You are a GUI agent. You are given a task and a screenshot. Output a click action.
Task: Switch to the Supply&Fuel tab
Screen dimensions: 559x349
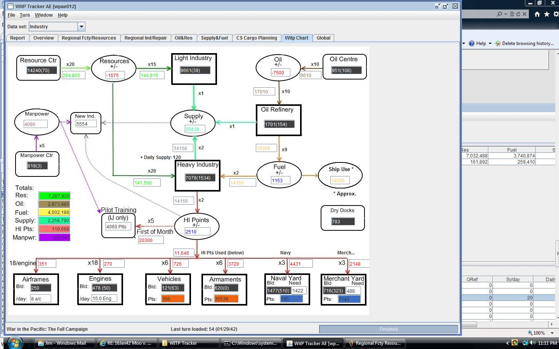point(215,38)
